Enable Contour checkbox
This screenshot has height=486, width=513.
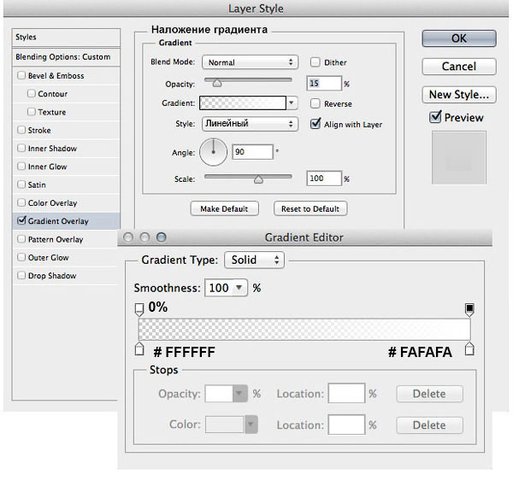pos(32,93)
